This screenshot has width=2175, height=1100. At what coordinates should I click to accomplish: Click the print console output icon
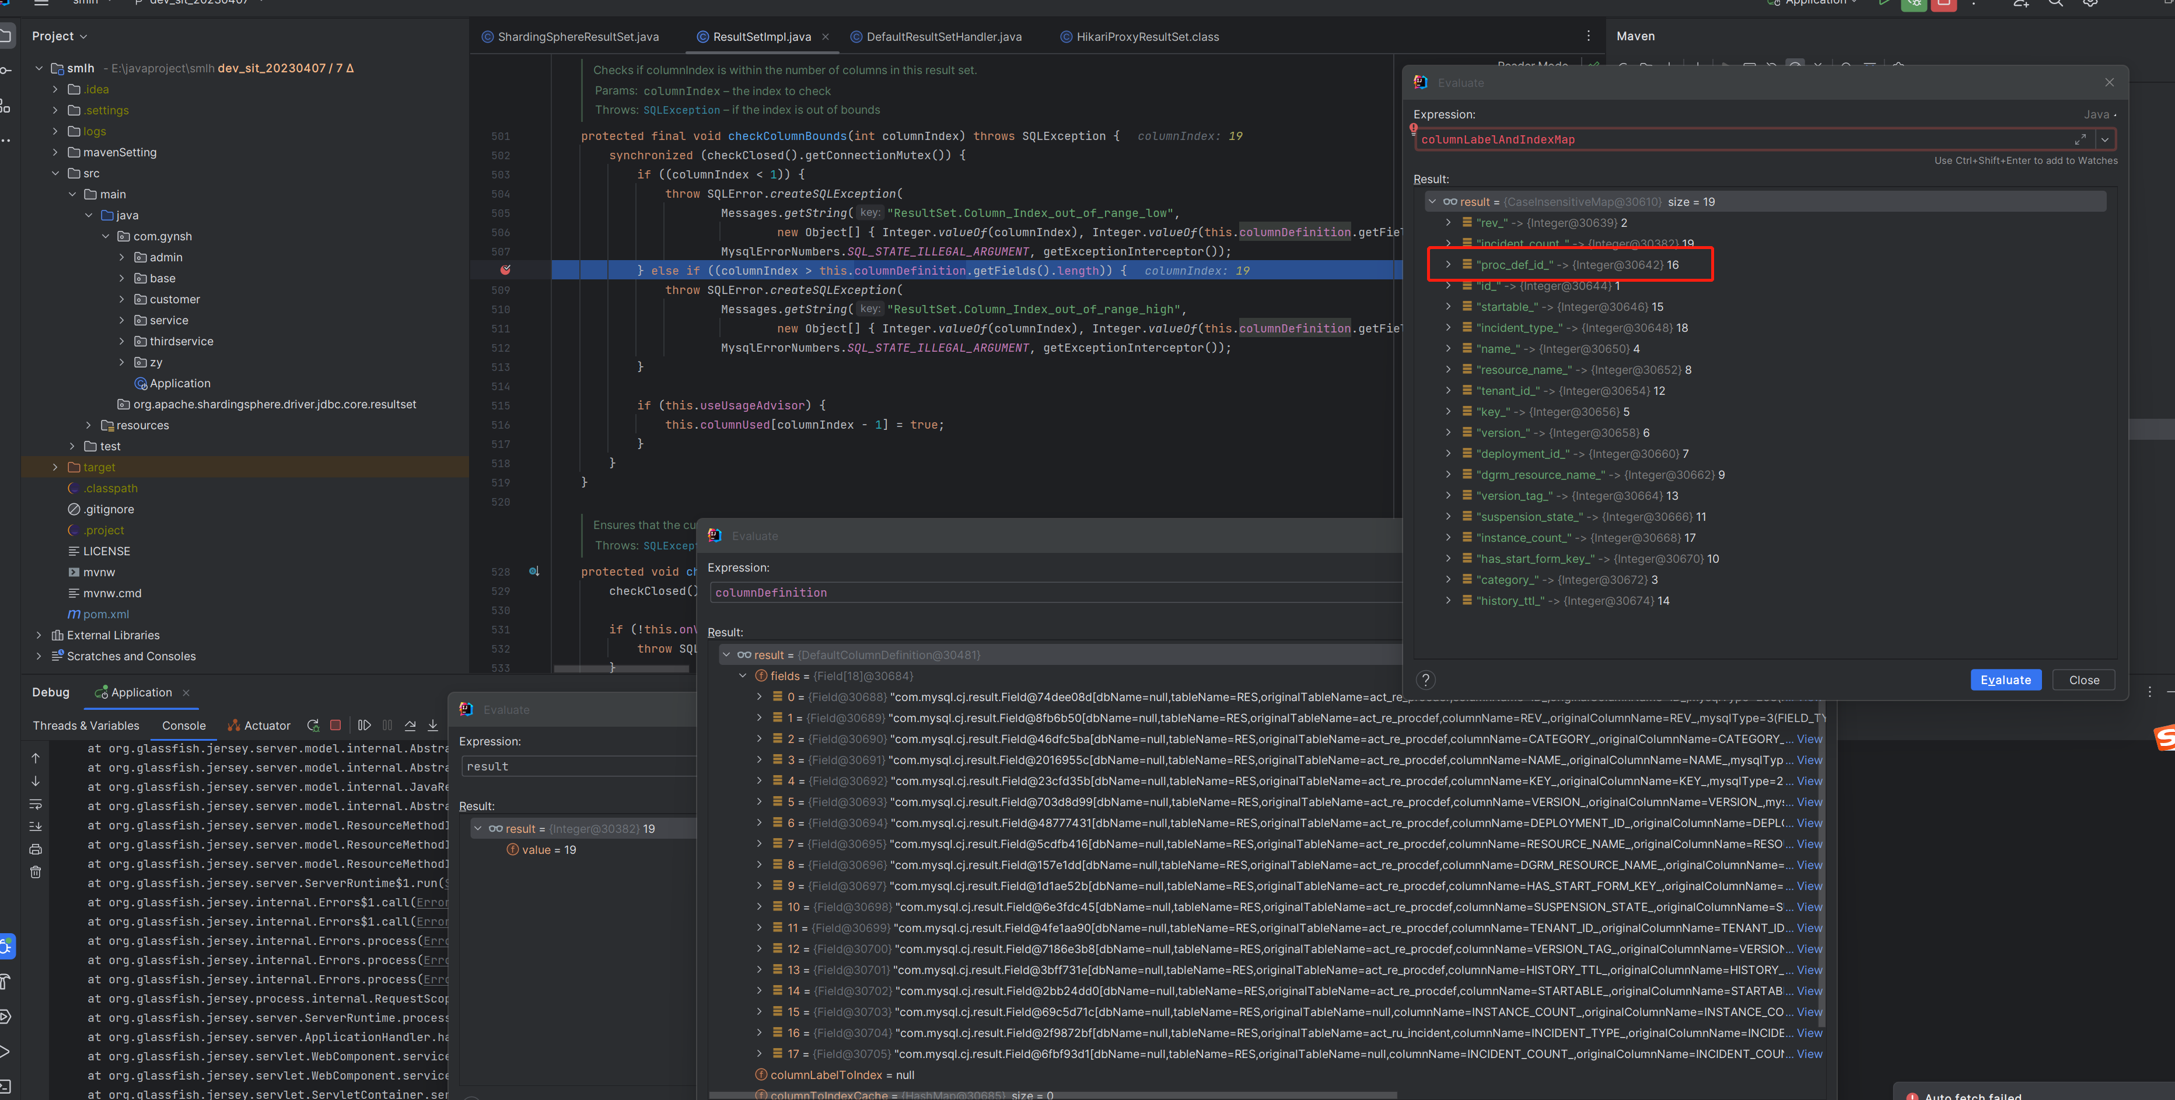tap(36, 849)
